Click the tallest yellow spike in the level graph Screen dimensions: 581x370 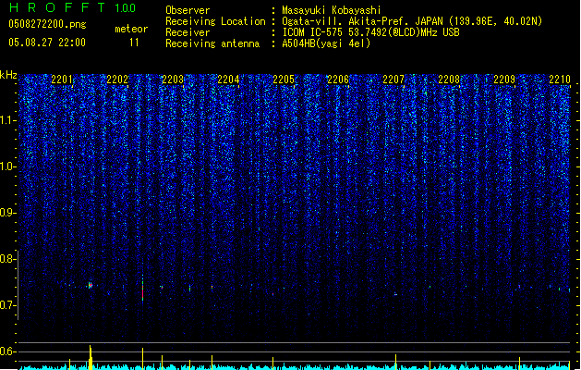[90, 357]
